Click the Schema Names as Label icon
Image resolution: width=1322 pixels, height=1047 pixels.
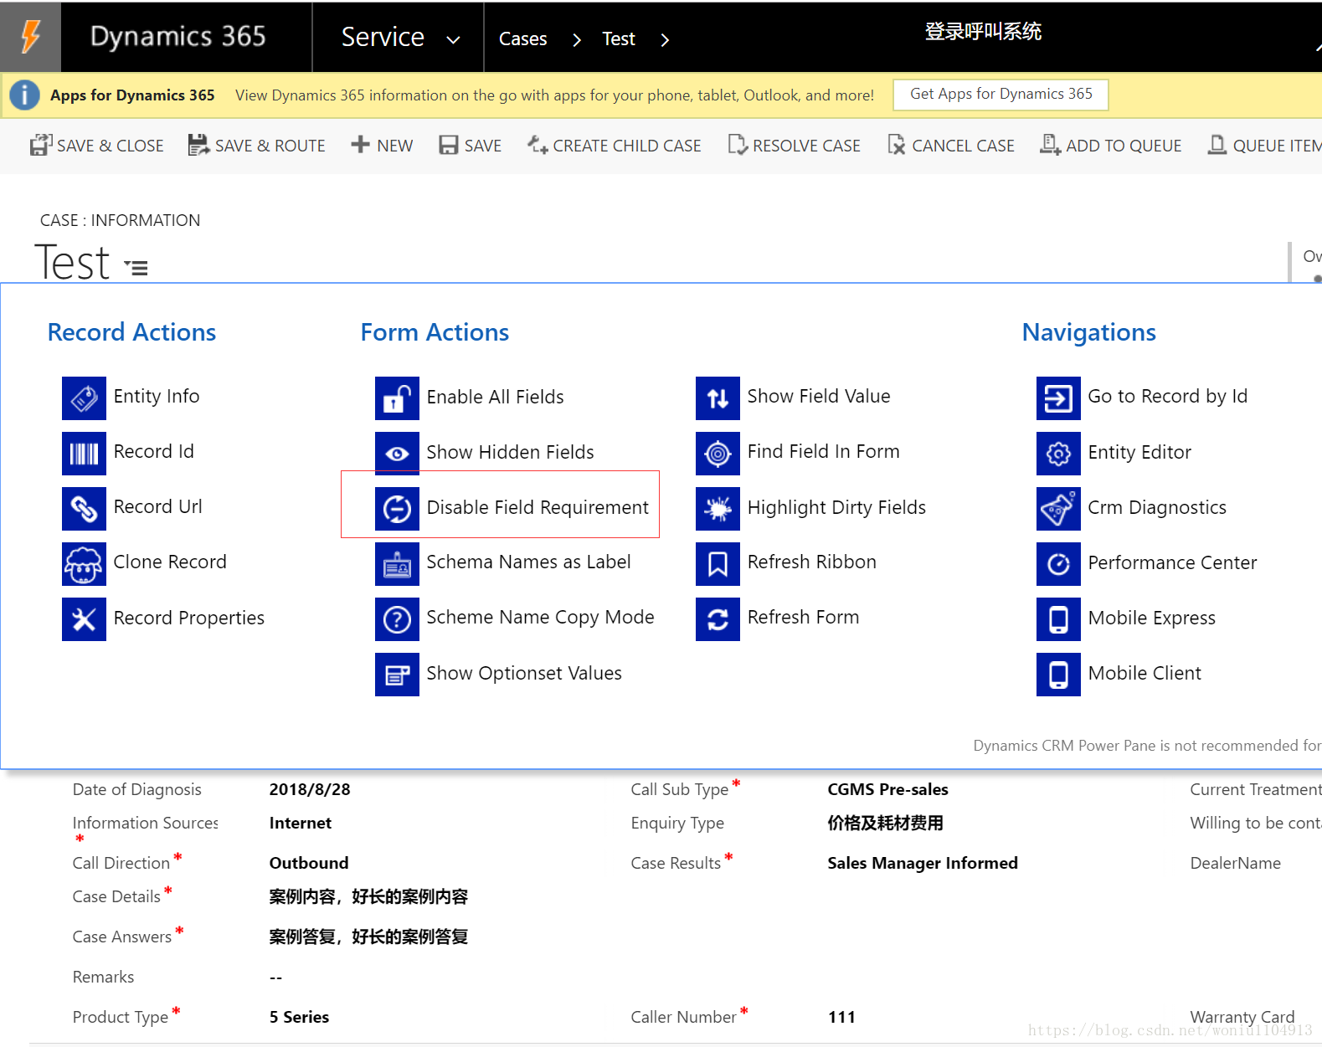pyautogui.click(x=397, y=563)
